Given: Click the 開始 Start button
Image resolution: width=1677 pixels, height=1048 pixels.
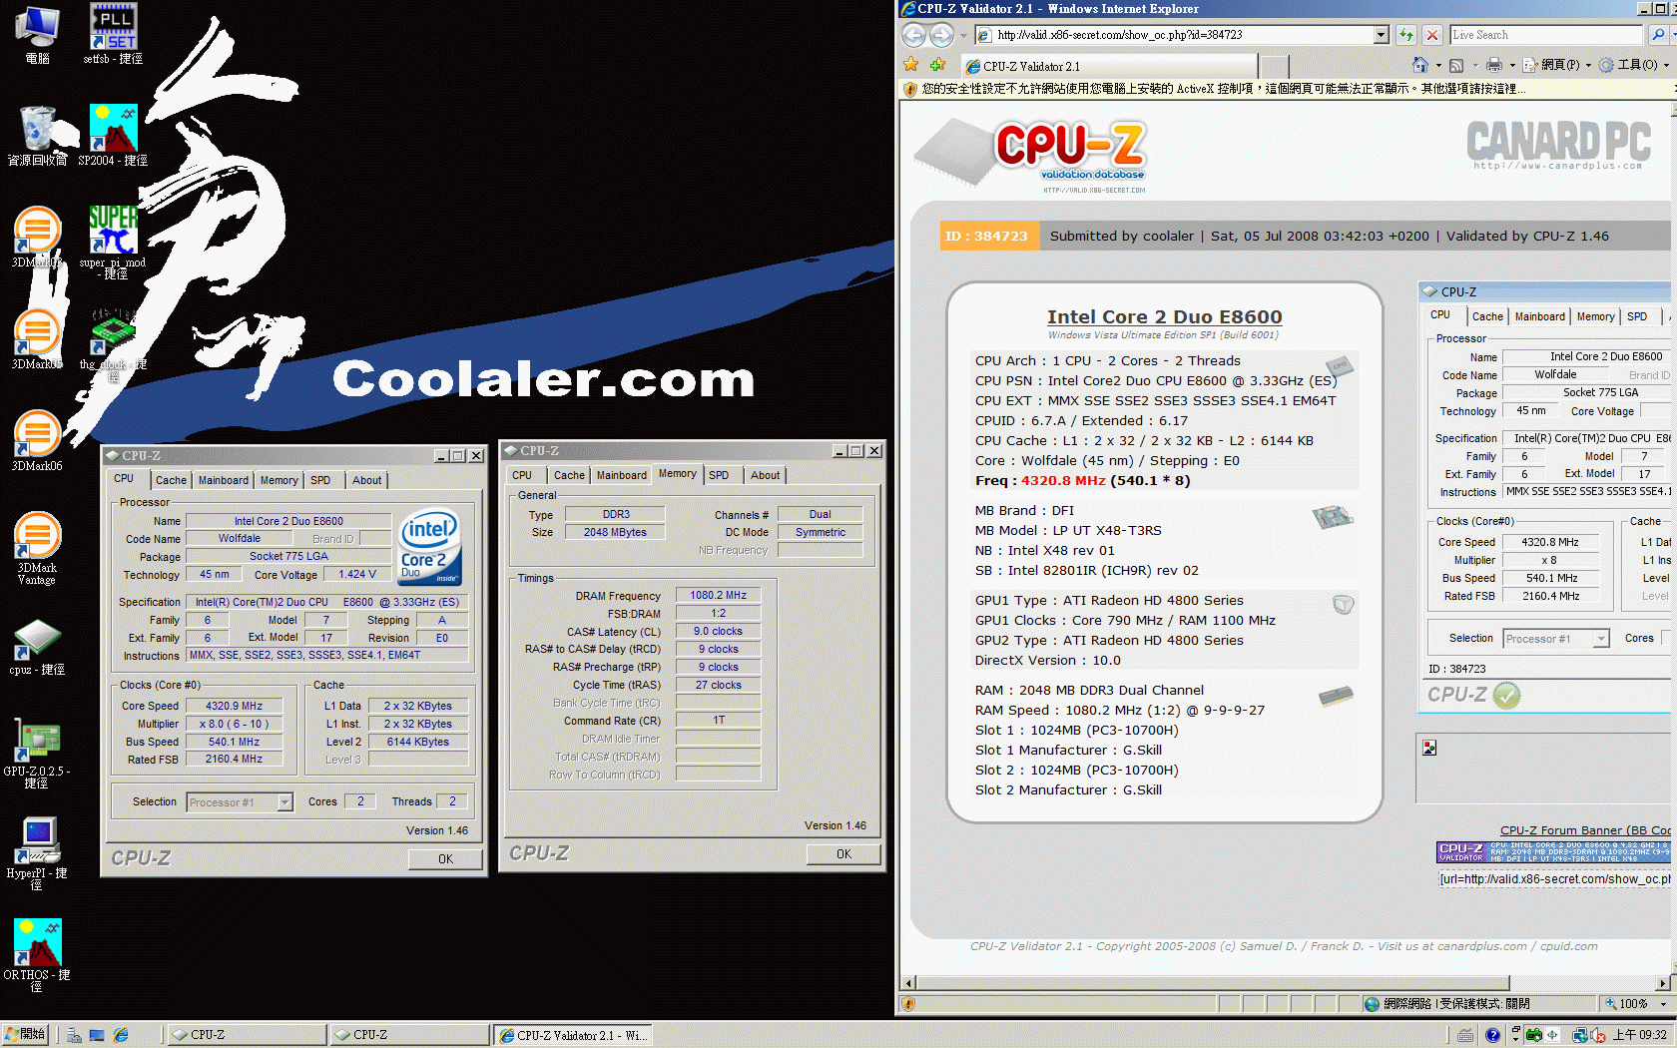Looking at the screenshot, I should click(x=26, y=1035).
